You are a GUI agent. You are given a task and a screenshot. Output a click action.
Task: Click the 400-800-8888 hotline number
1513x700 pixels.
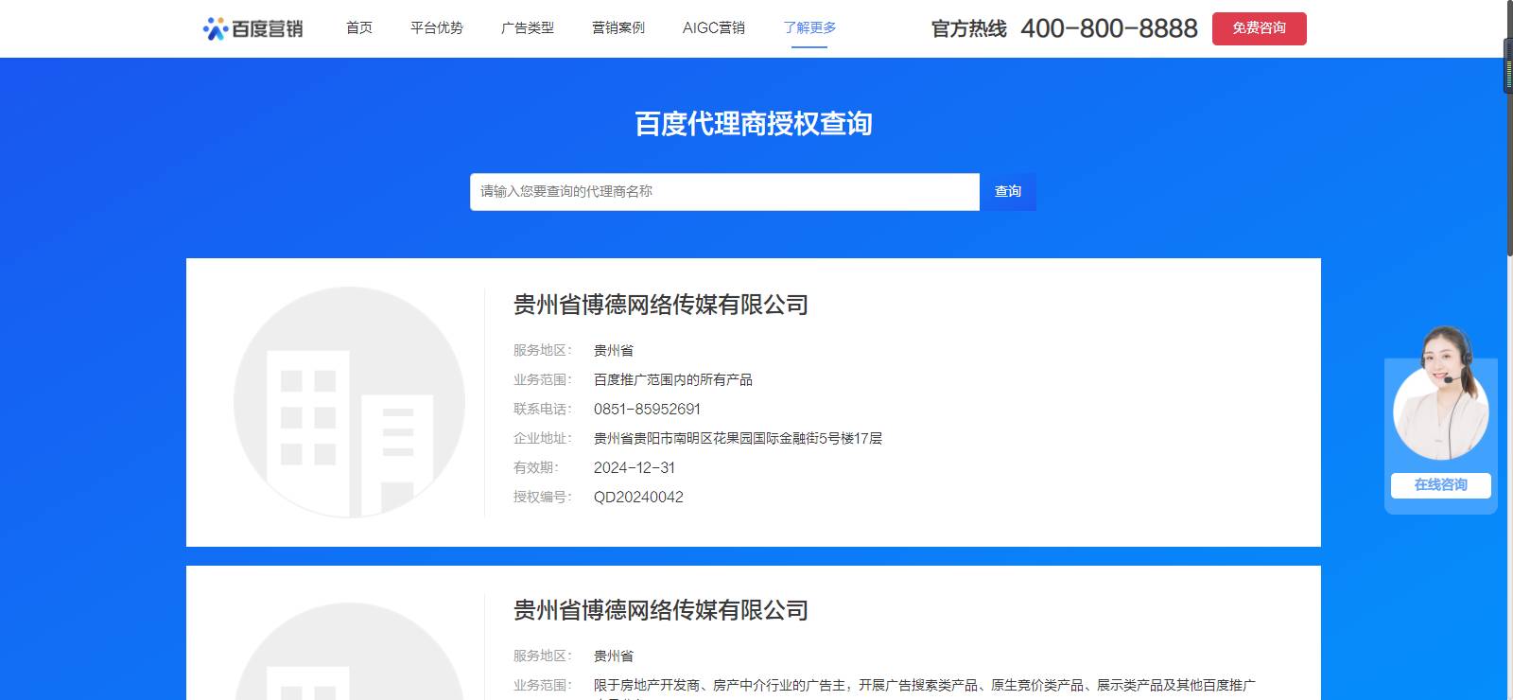(x=1109, y=28)
